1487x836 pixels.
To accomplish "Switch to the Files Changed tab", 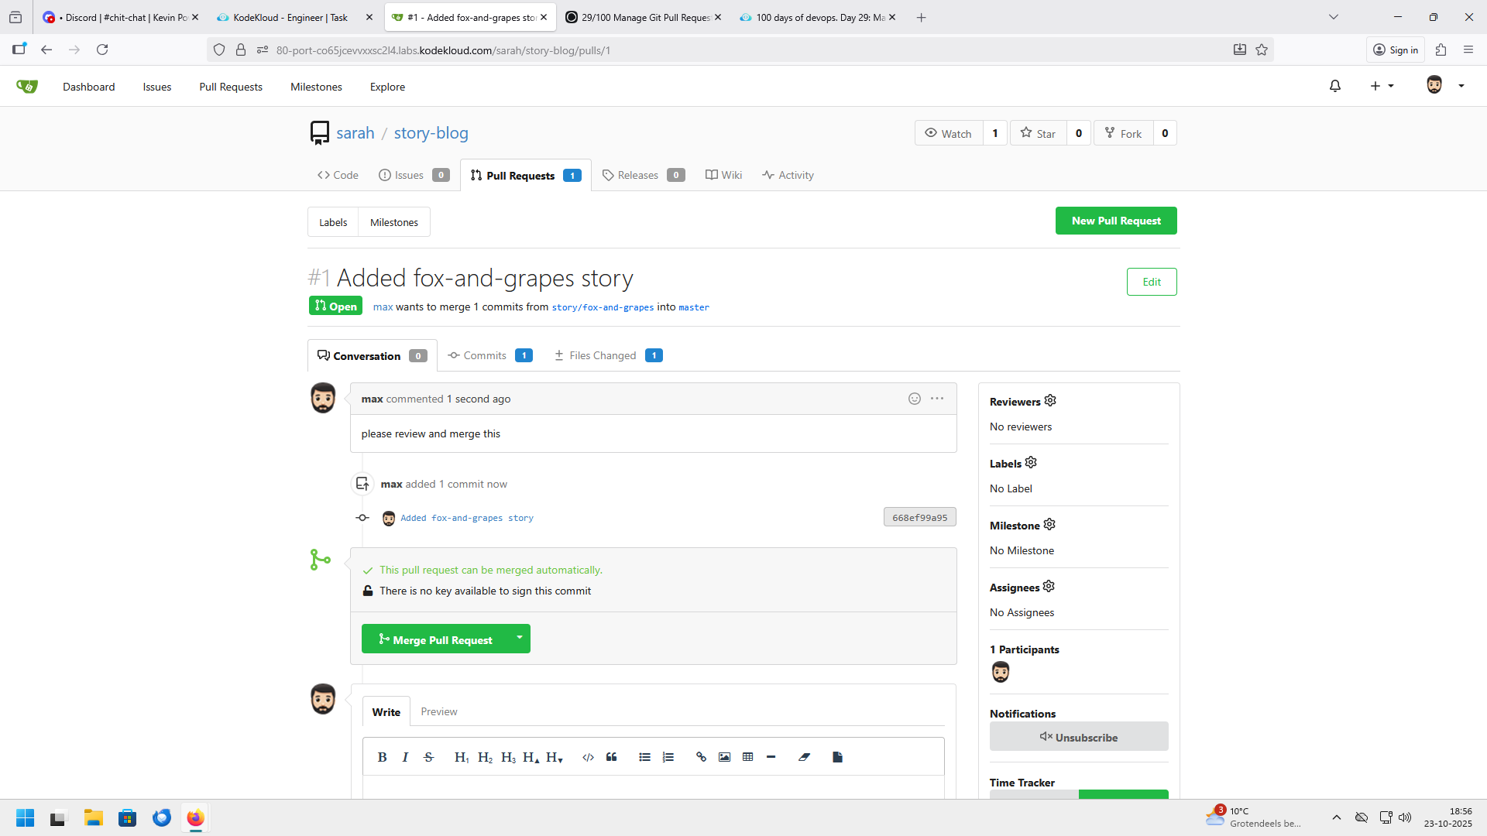I will 602,355.
